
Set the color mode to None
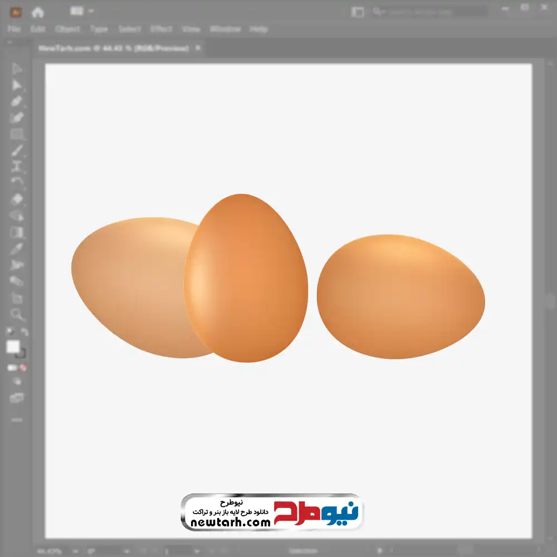pos(23,368)
